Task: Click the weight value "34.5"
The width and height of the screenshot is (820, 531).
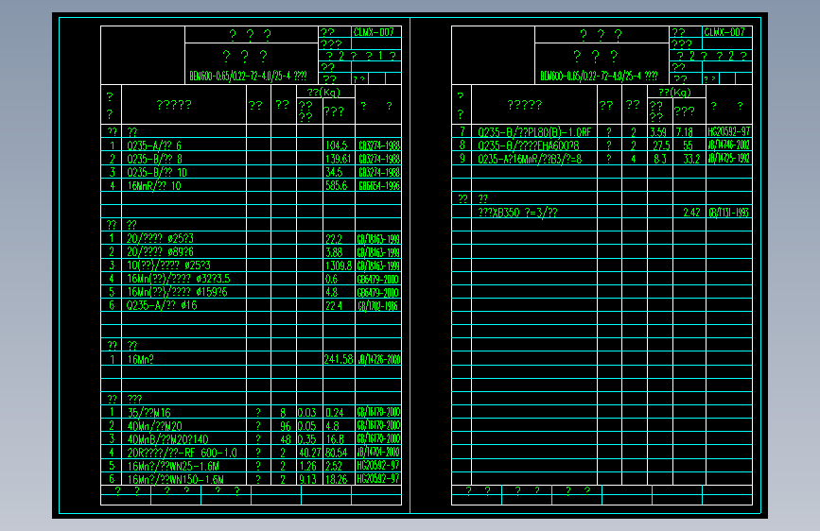Action: (334, 173)
